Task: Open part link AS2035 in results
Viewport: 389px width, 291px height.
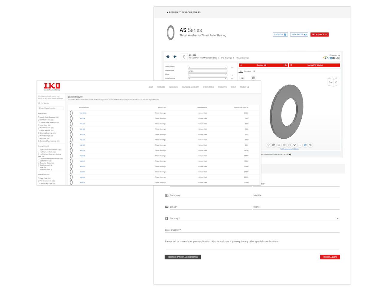Action: (82, 150)
